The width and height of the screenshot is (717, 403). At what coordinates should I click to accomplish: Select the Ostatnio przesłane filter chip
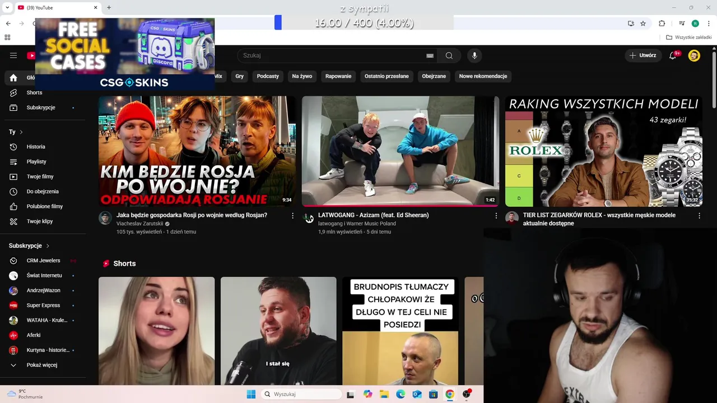point(387,76)
